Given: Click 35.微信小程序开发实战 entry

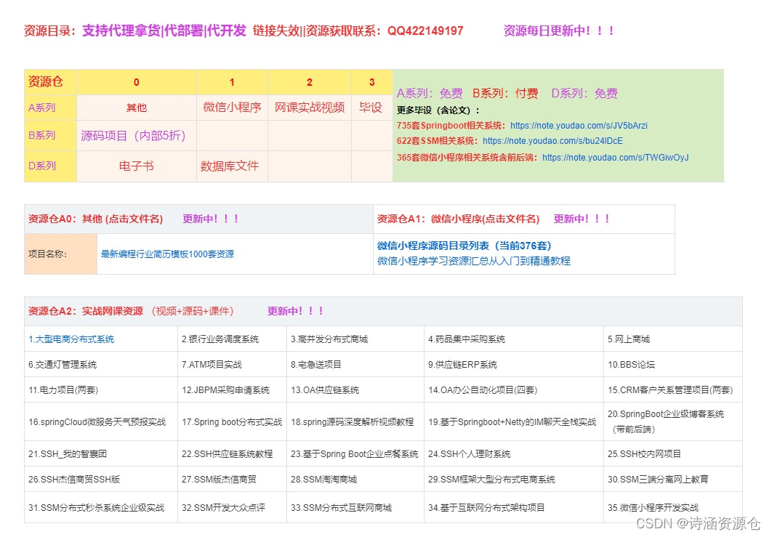Looking at the screenshot, I should [653, 508].
